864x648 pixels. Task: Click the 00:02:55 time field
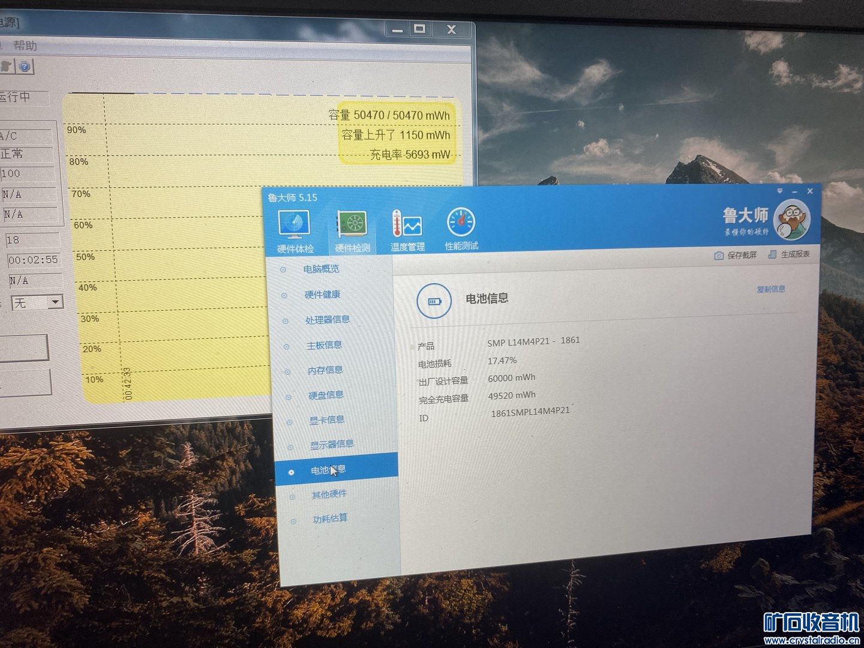(x=34, y=260)
